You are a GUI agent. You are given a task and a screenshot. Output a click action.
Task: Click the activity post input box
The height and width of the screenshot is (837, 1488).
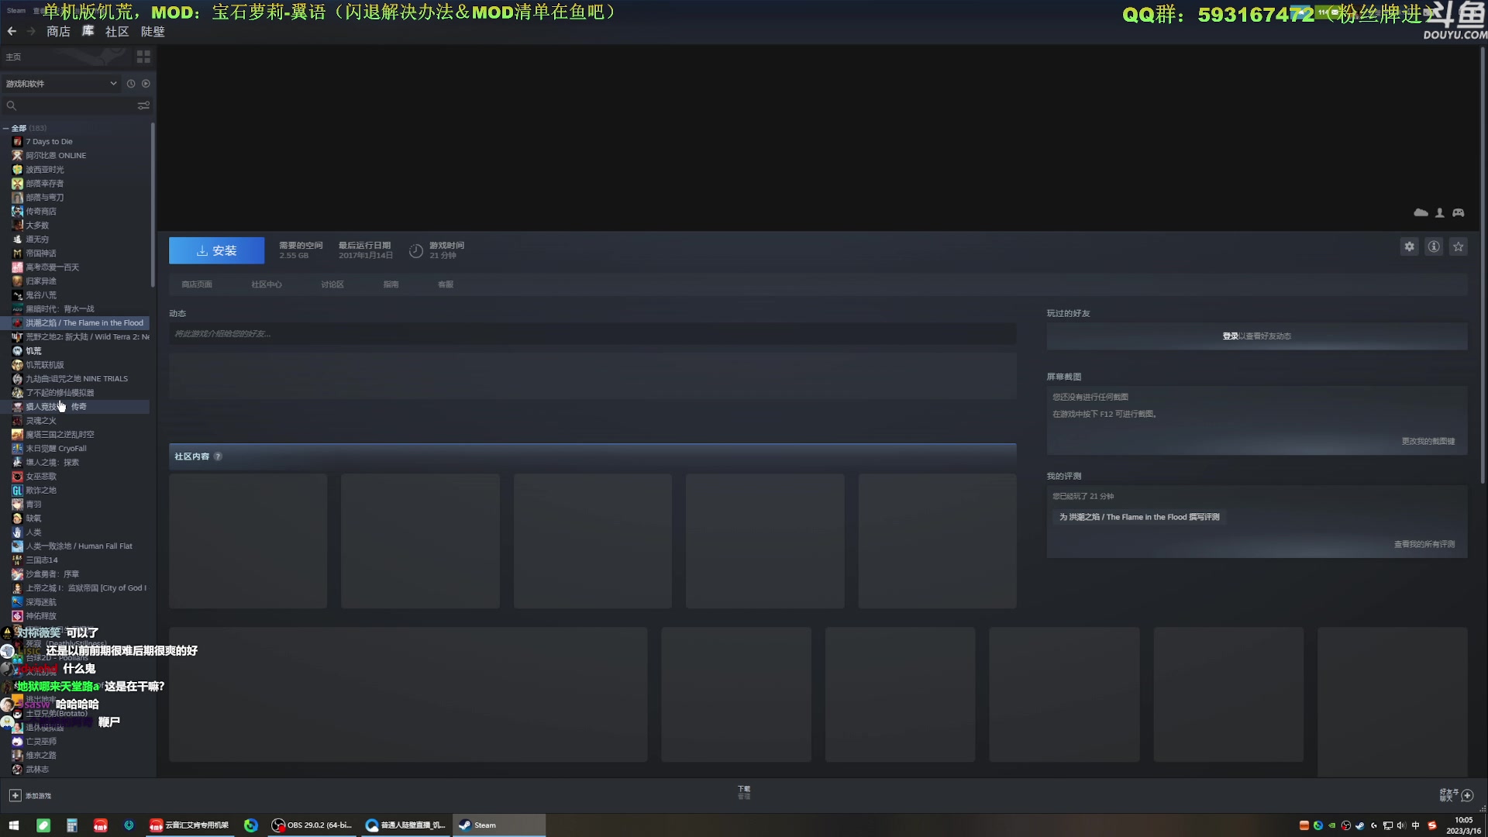(592, 334)
